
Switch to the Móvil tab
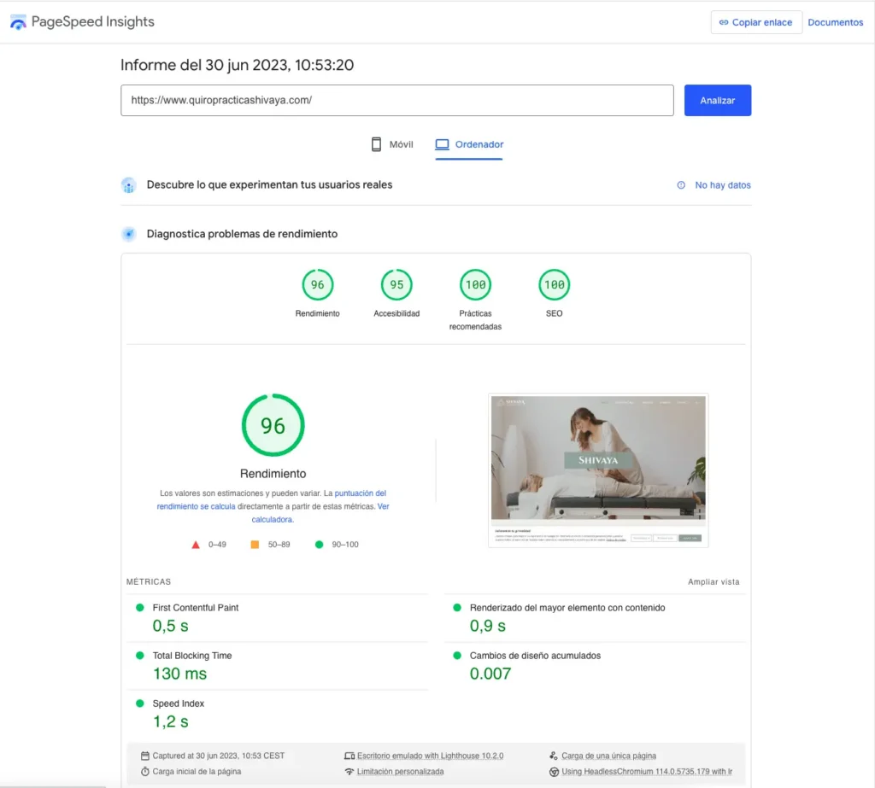(392, 144)
